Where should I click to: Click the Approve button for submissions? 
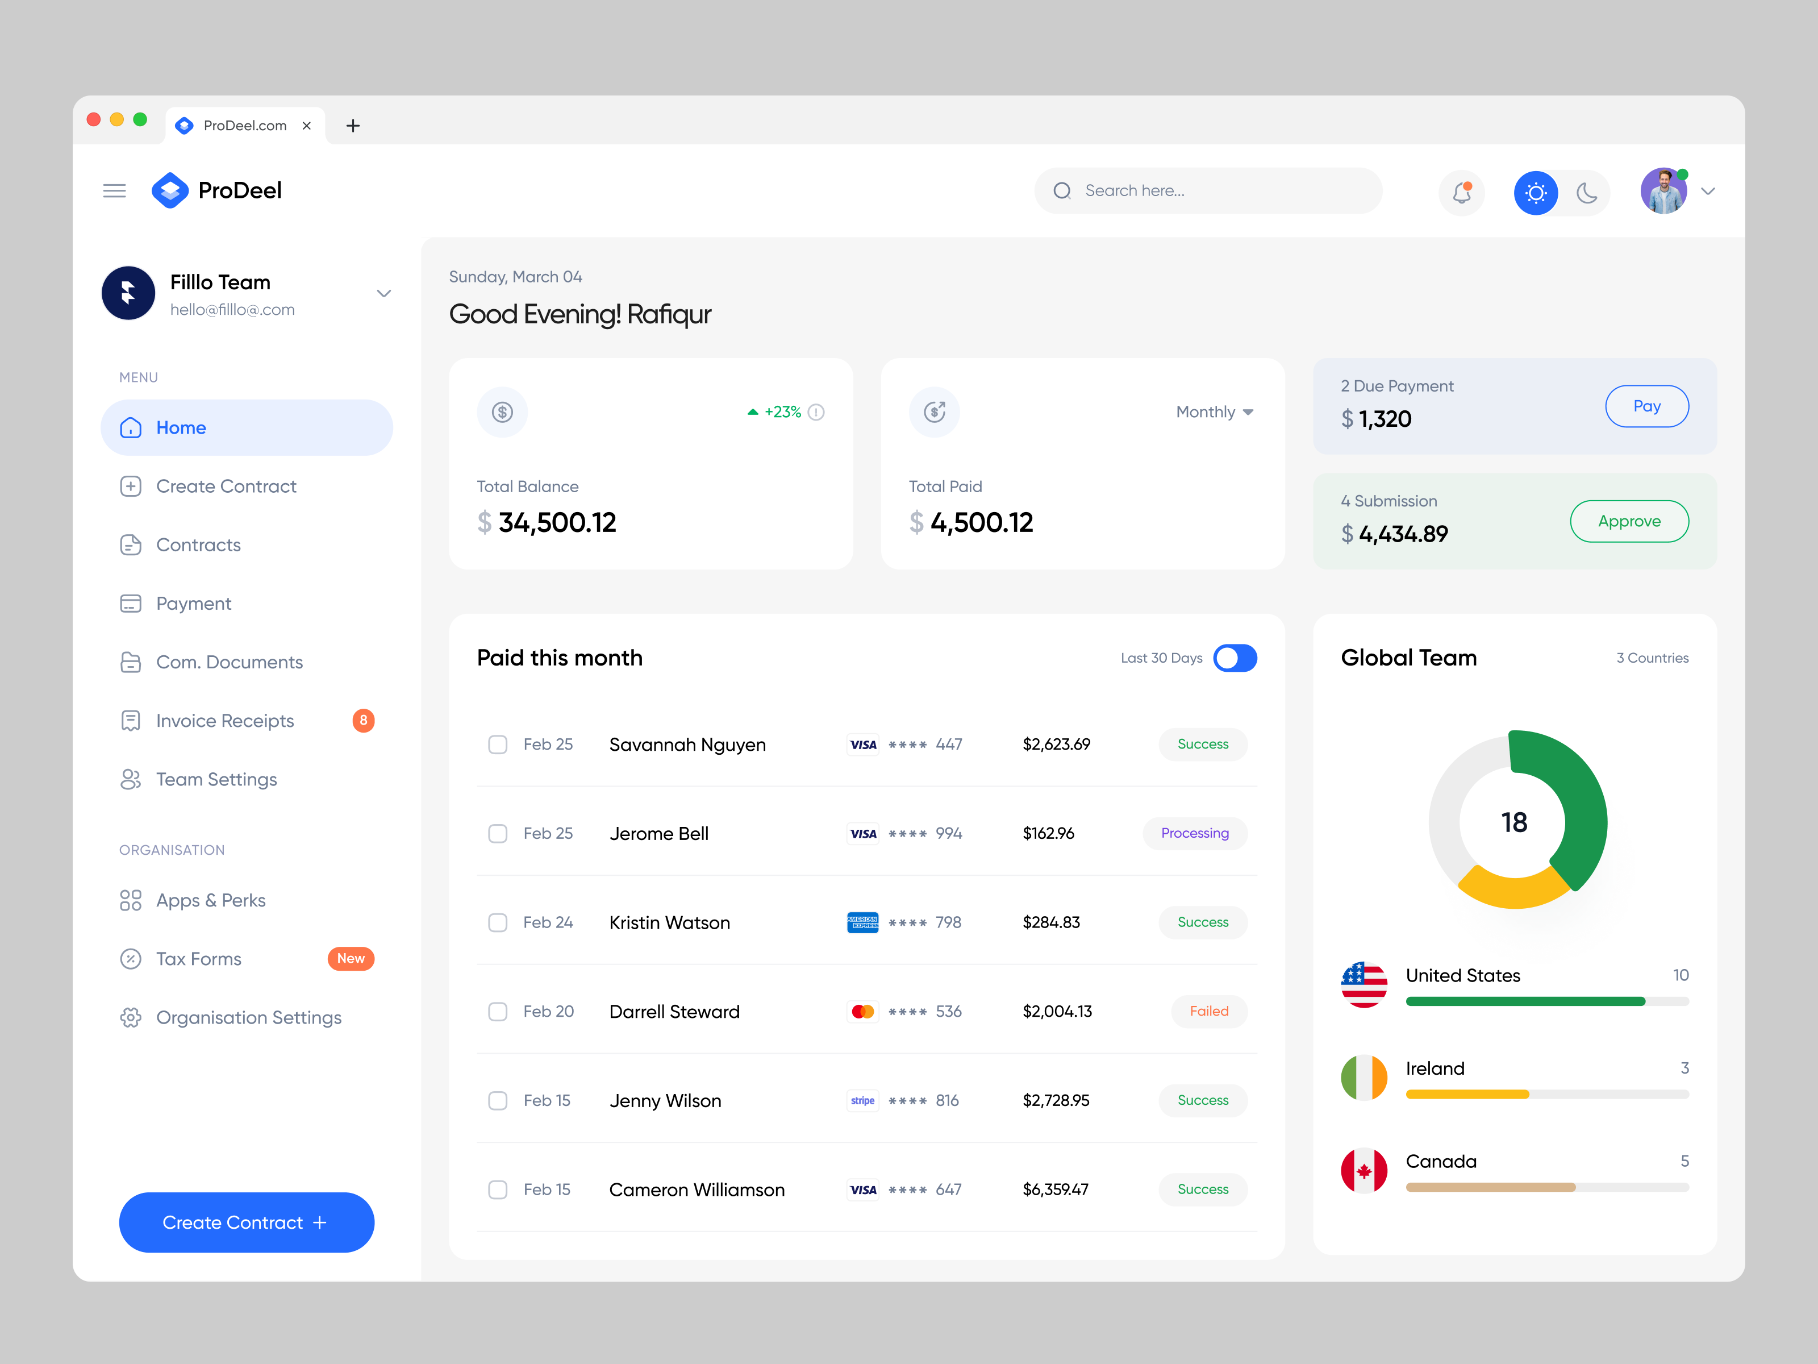pyautogui.click(x=1629, y=521)
